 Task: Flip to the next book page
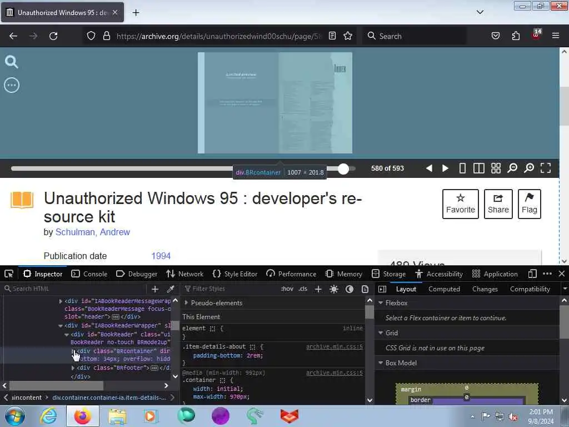[445, 168]
